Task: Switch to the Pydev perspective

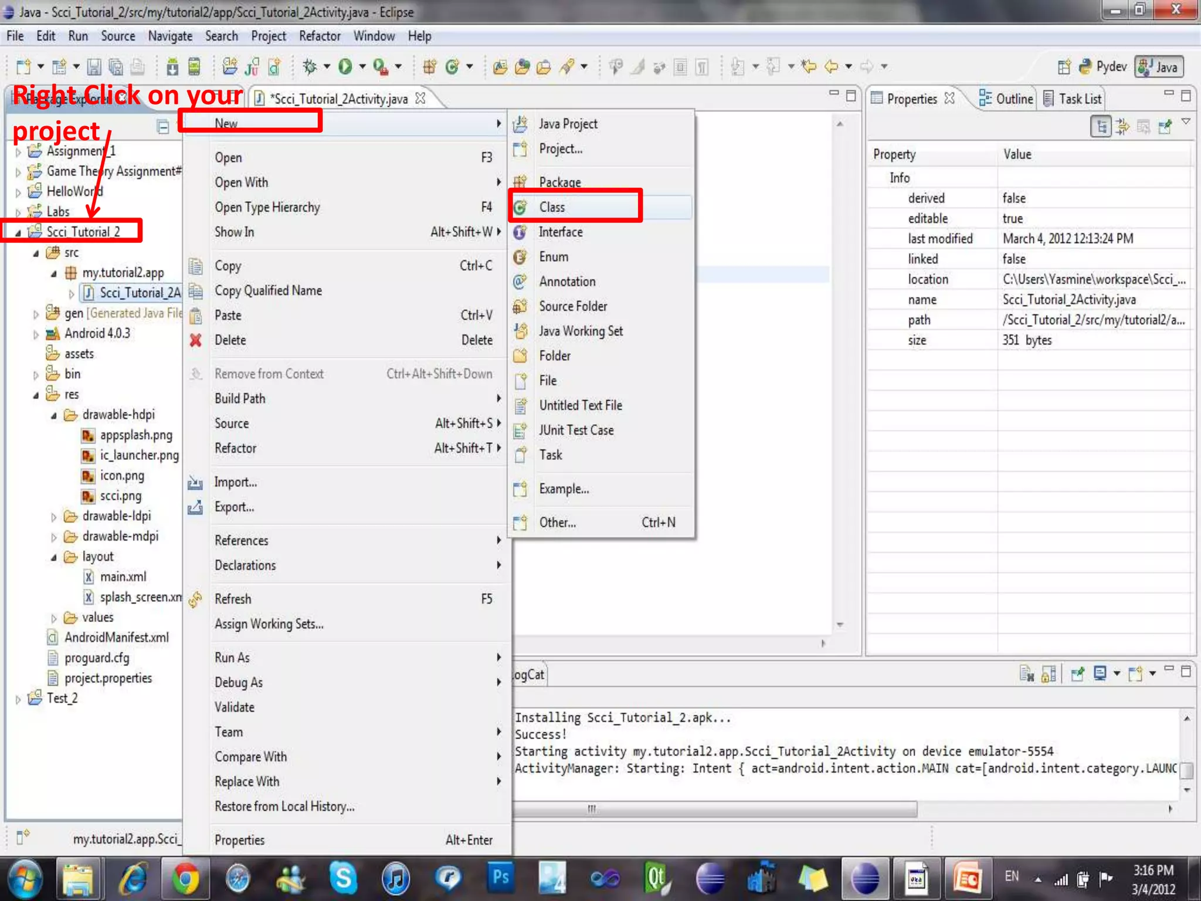Action: (1102, 67)
